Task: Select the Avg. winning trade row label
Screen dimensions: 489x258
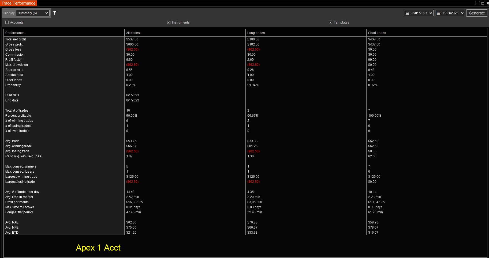Action: (18, 146)
